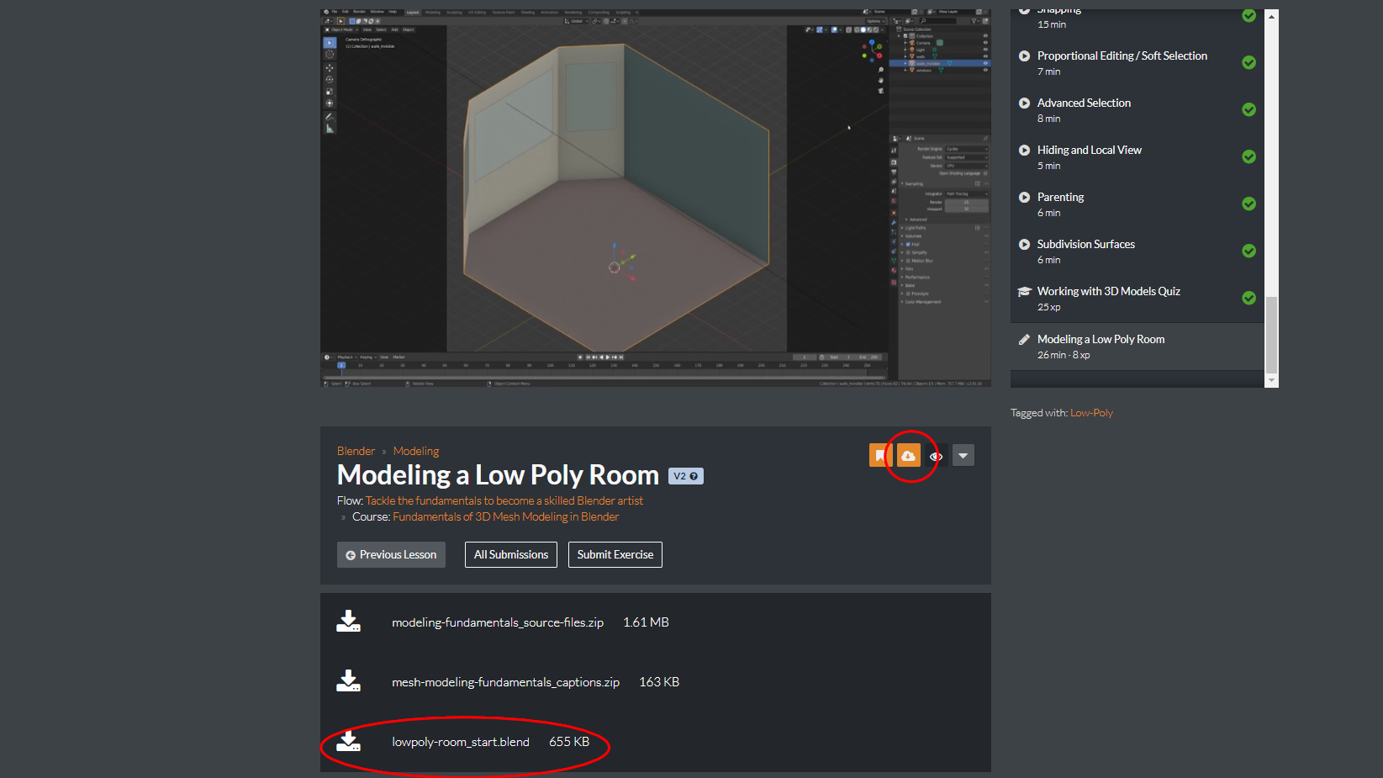Viewport: 1383px width, 778px height.
Task: Open the Feature Set Supported dropdown
Action: 967,157
